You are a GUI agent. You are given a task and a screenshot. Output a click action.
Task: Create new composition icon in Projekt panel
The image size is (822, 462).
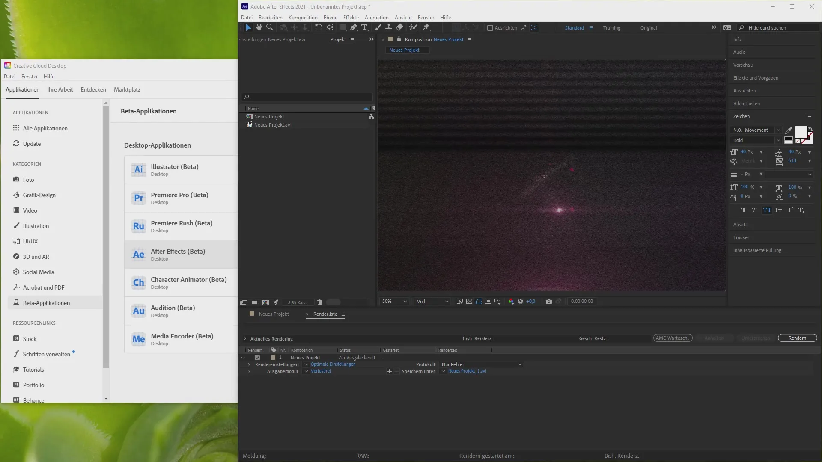[x=265, y=302]
